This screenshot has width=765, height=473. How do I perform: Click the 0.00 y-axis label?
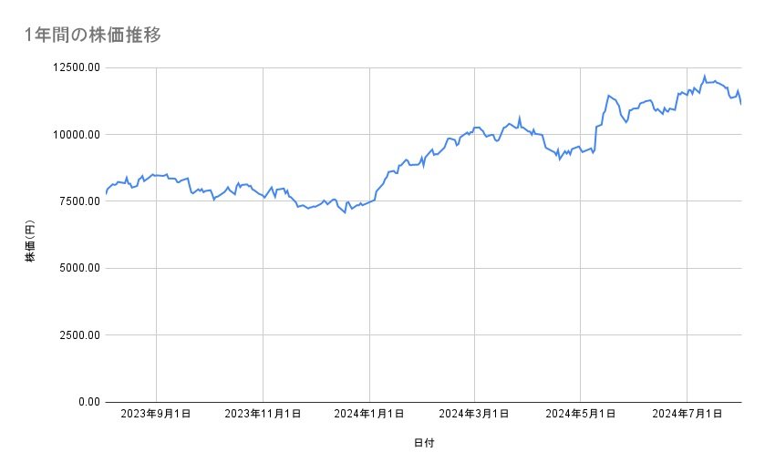click(x=87, y=402)
